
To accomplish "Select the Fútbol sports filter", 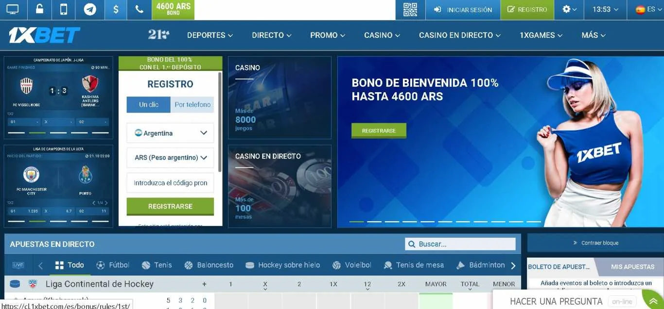I will click(x=113, y=265).
